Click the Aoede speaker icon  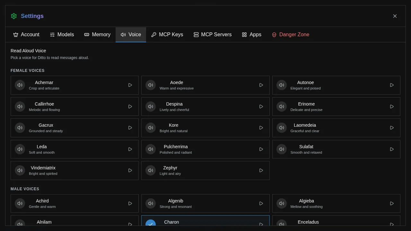tap(151, 85)
